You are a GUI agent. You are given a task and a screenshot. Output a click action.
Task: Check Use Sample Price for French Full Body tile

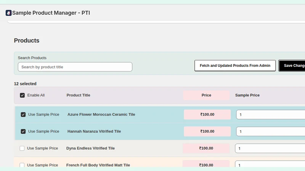[22, 165]
